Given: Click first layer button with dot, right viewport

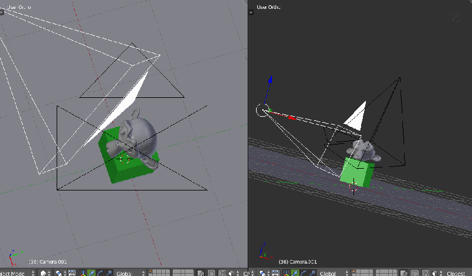Looking at the screenshot, I should [354, 271].
